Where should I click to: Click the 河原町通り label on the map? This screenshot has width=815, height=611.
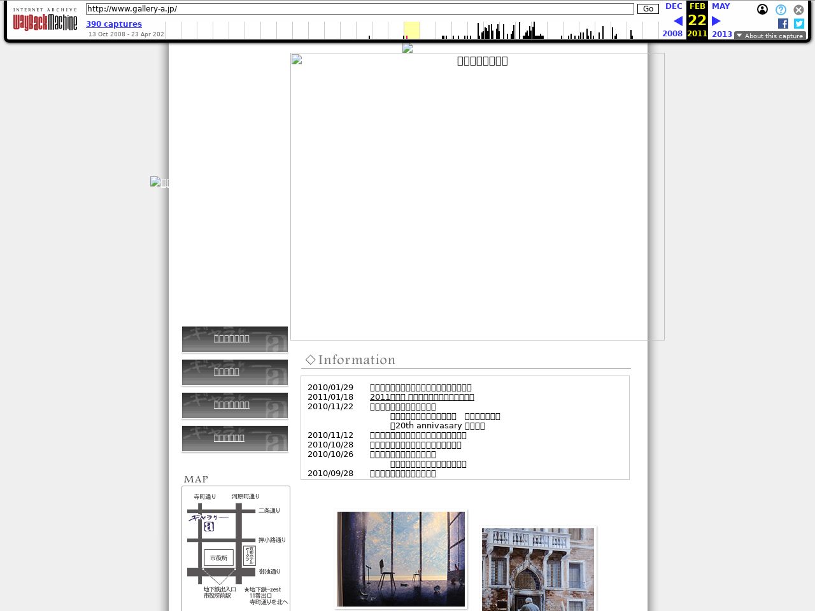tap(246, 496)
